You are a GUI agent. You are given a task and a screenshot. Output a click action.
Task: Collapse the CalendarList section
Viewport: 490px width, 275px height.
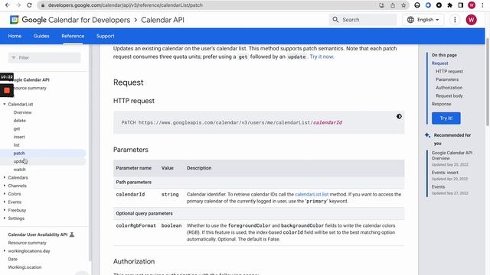coord(5,104)
